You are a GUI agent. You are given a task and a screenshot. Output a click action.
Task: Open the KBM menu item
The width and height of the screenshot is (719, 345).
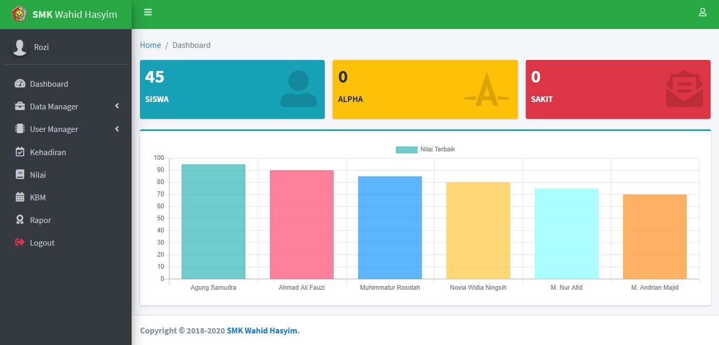point(66,197)
